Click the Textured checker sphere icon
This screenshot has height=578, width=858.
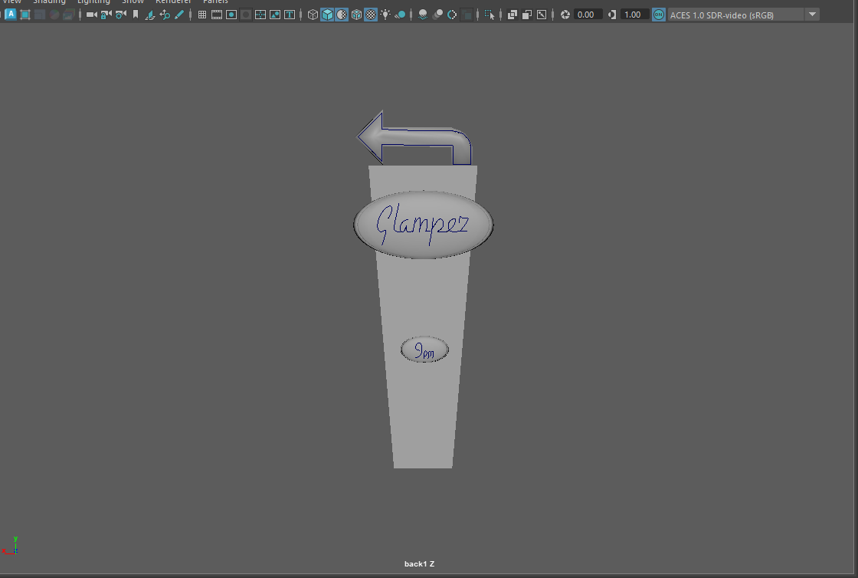tap(371, 15)
